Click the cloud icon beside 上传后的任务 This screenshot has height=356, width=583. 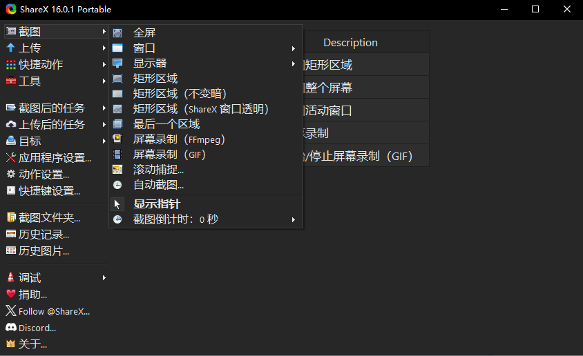11,124
